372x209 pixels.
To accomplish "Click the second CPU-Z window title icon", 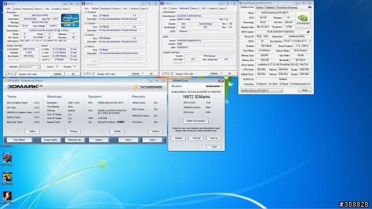I will (x=83, y=3).
